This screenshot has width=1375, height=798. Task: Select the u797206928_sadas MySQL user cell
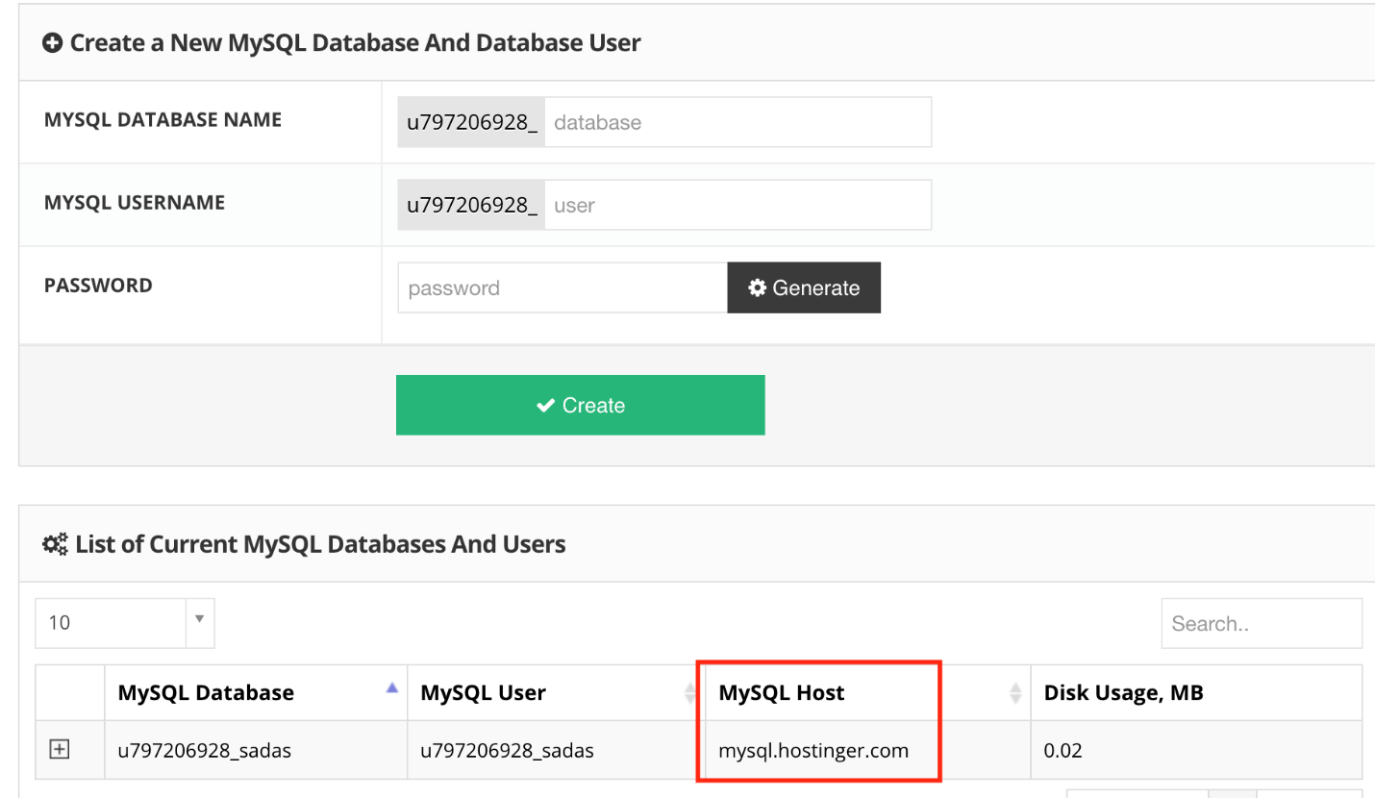[x=558, y=750]
